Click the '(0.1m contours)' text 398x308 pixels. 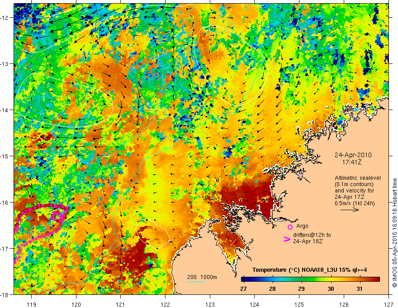click(354, 184)
